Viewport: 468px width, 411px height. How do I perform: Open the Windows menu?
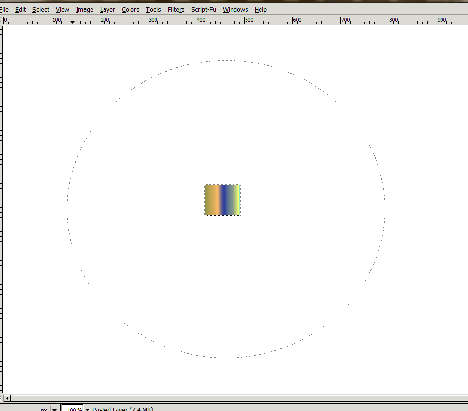(235, 10)
